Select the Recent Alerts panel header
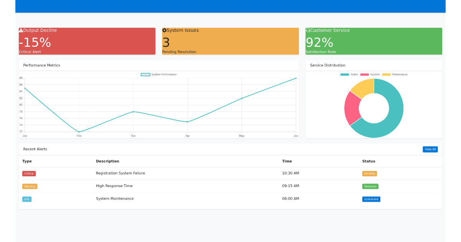 (35, 149)
